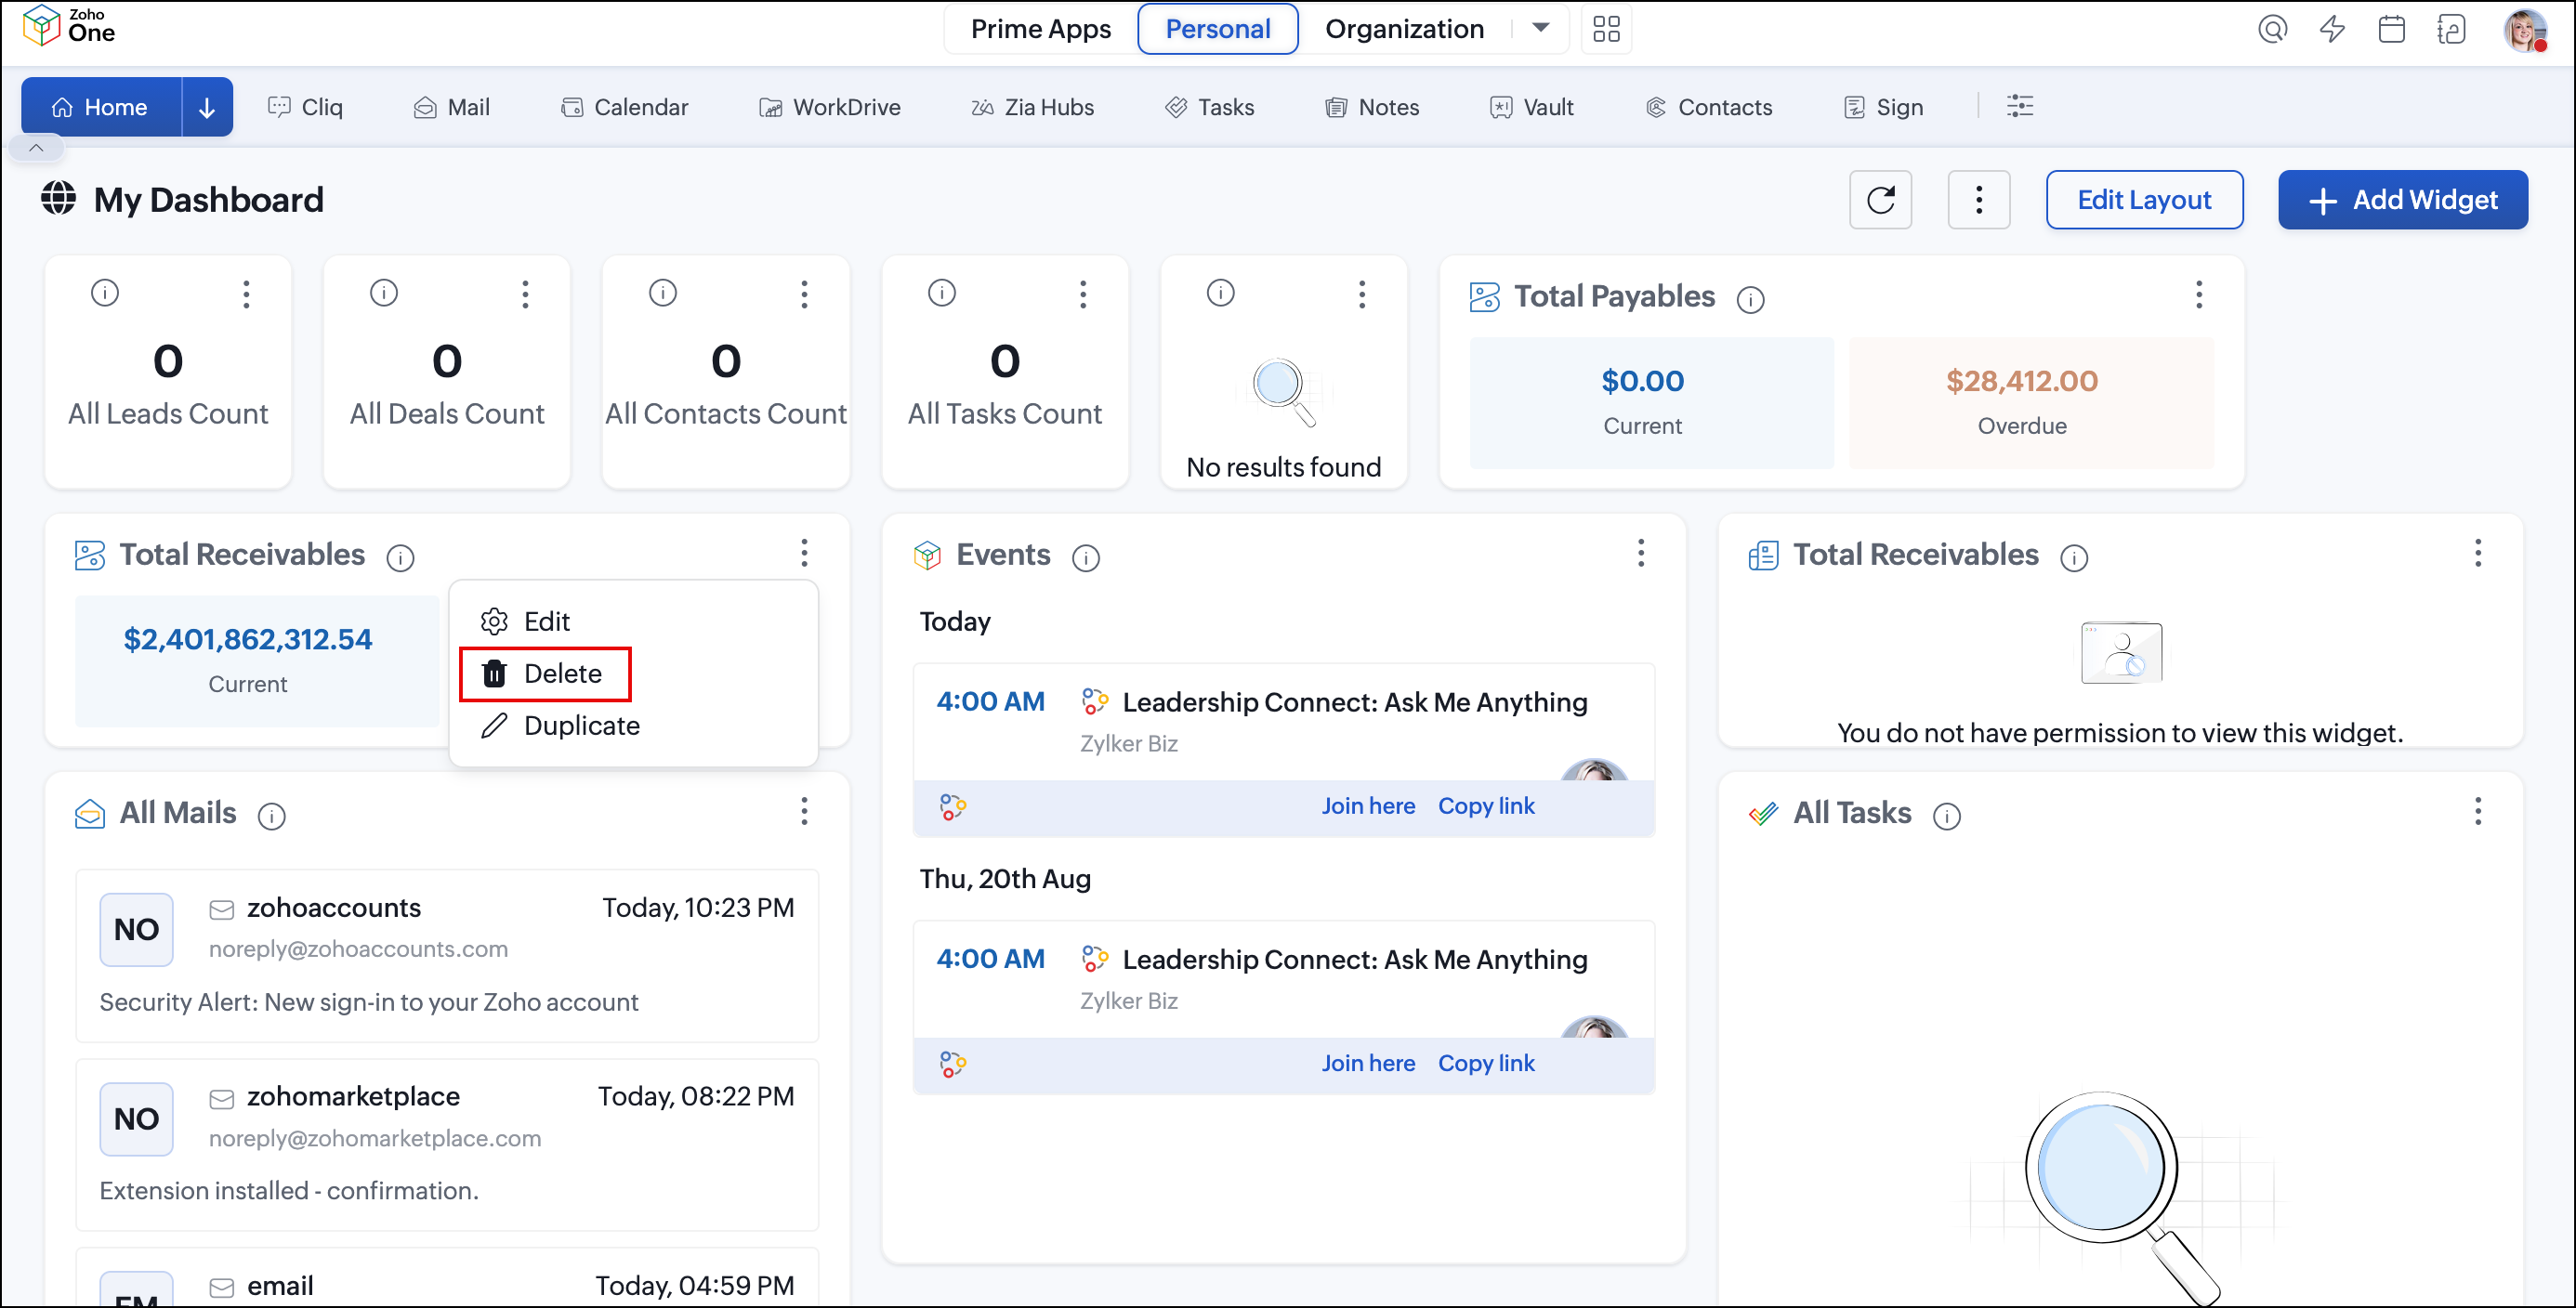Open the Vault tab
Screen dimensions: 2576x1308
coord(1531,107)
